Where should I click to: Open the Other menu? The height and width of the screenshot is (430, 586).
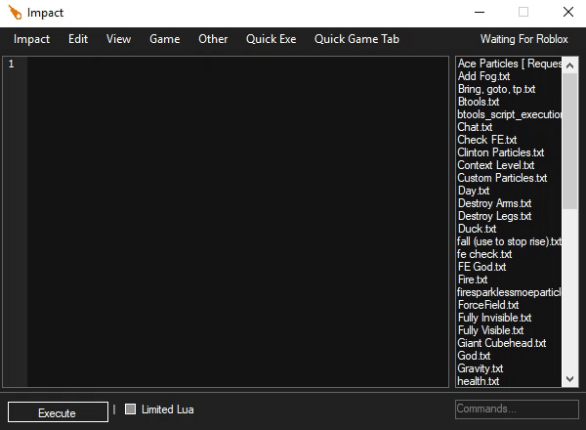[213, 39]
